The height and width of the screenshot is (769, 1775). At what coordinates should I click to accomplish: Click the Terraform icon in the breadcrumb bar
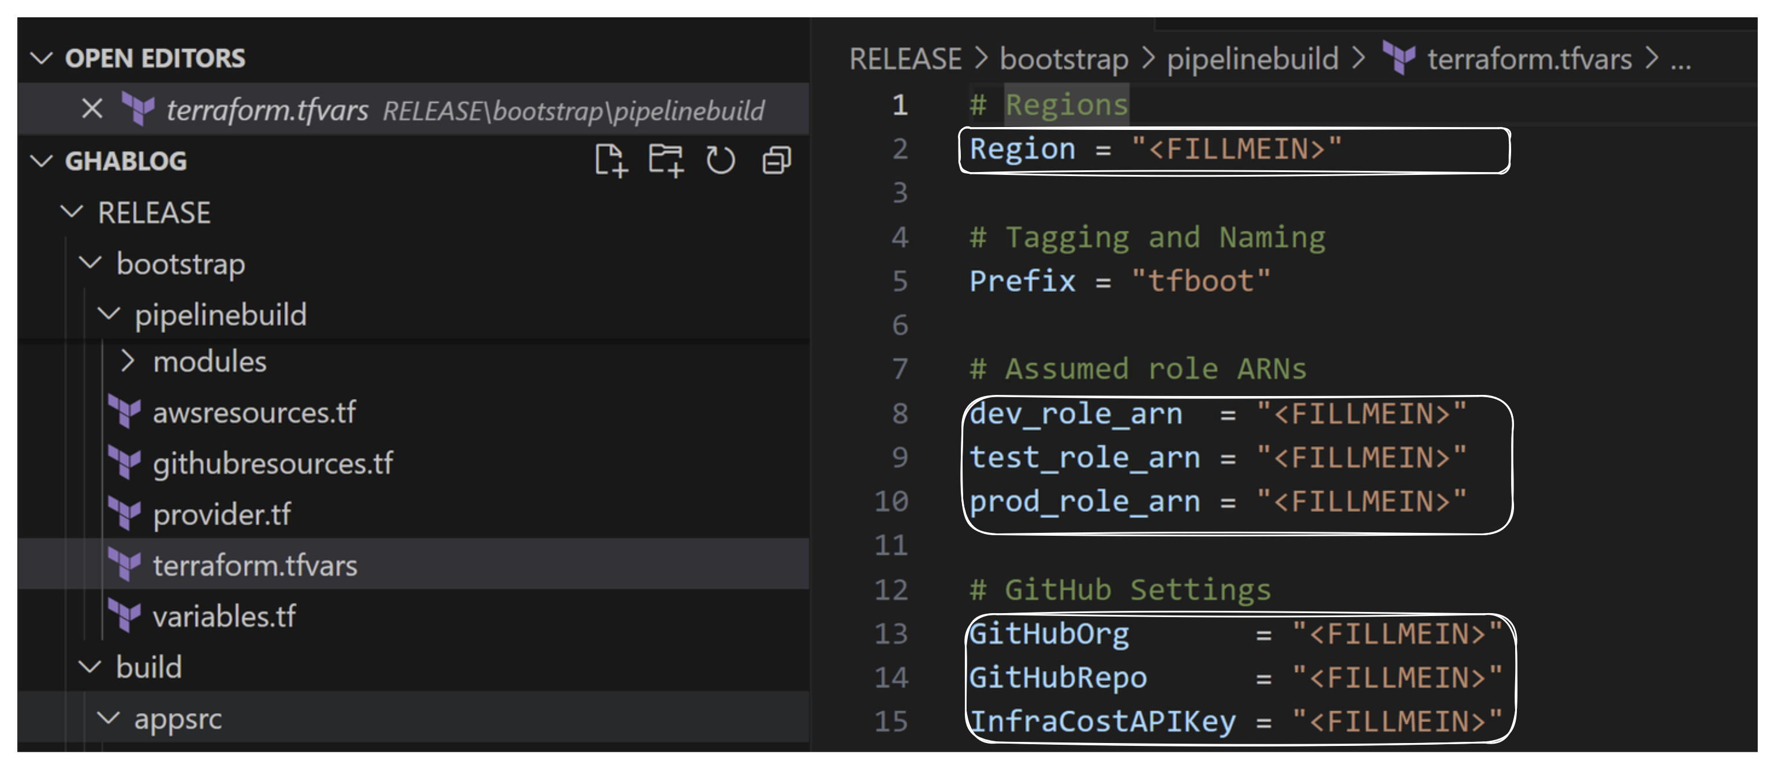1397,58
